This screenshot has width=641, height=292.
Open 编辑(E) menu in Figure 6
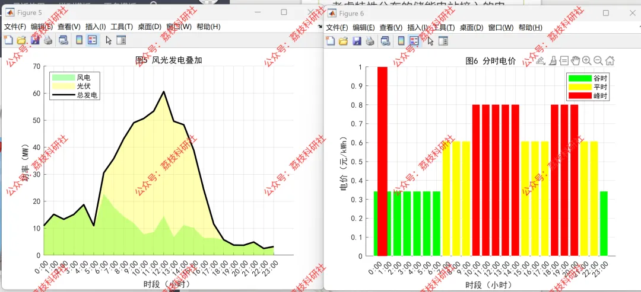(x=364, y=28)
